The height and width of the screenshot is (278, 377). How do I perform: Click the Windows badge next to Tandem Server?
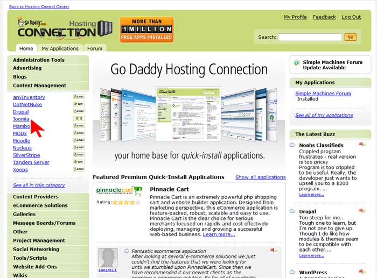79,162
